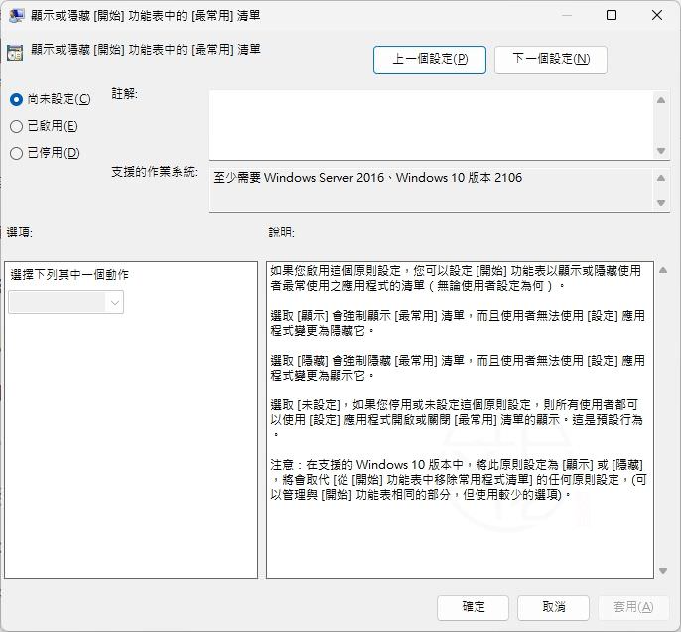Click the 取消 button
681x632 pixels.
[x=553, y=607]
